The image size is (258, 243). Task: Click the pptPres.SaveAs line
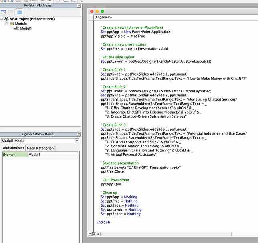tap(141, 167)
